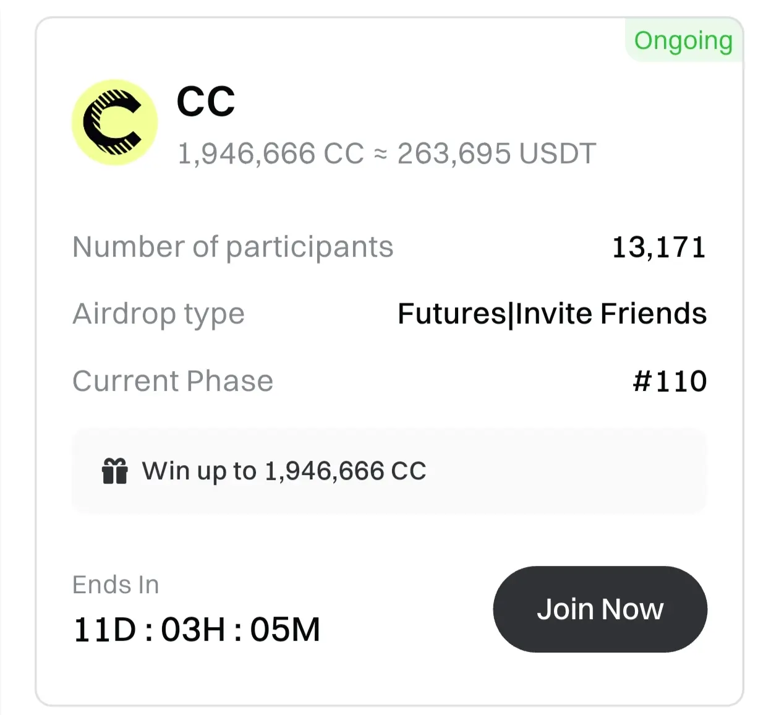Click the Number of participants label
This screenshot has width=779, height=715.
click(x=232, y=247)
